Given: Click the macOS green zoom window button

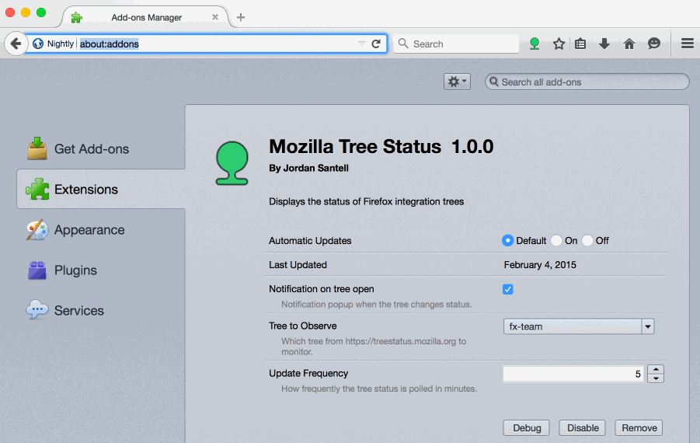Looking at the screenshot, I should point(41,12).
